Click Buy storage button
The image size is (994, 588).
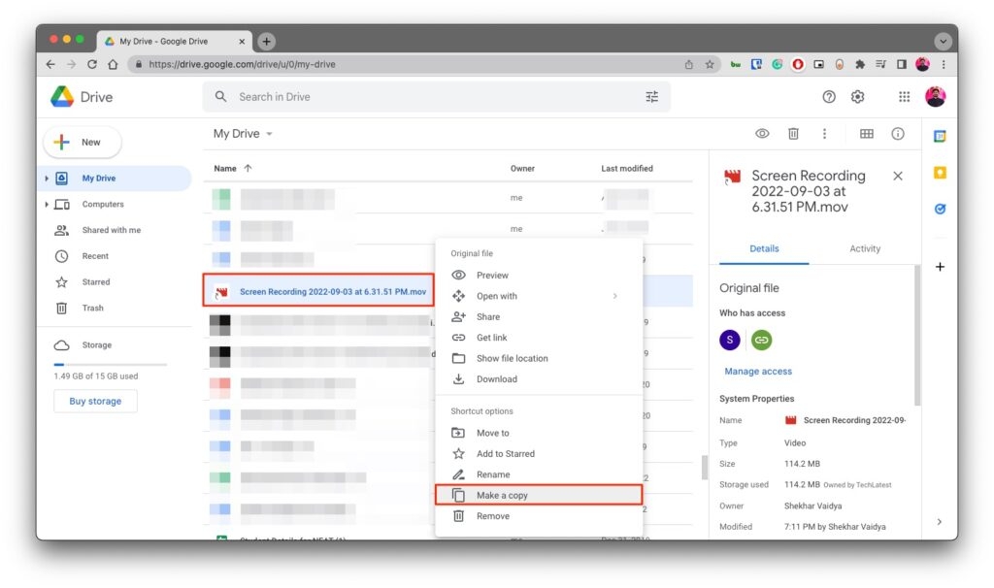(95, 401)
